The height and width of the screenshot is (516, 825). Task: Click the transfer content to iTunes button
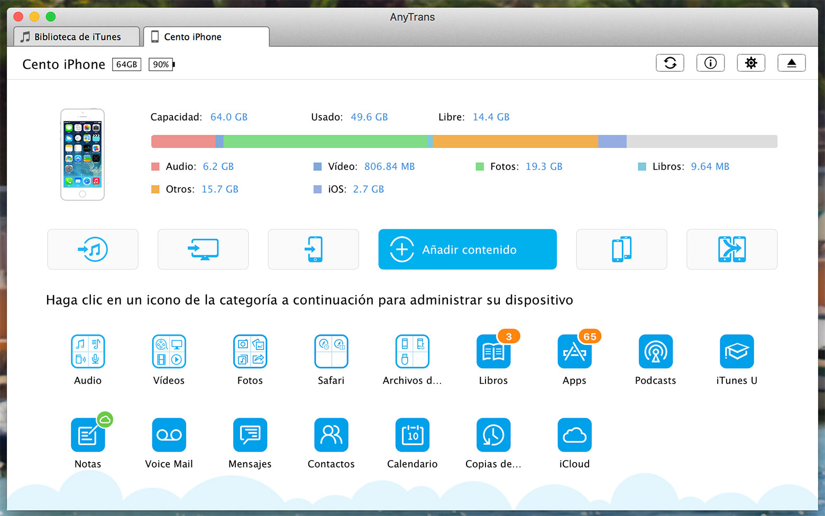point(93,249)
